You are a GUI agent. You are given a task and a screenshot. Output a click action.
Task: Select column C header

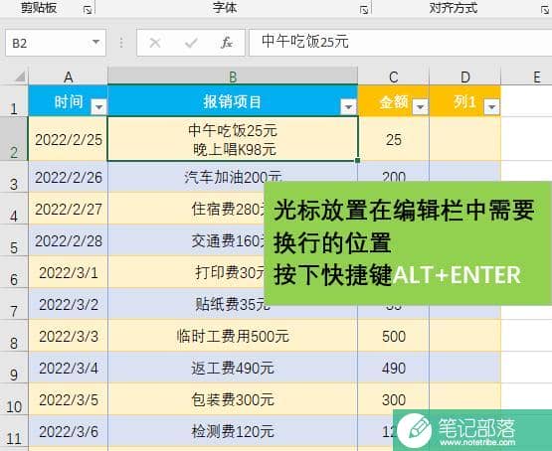coord(394,76)
